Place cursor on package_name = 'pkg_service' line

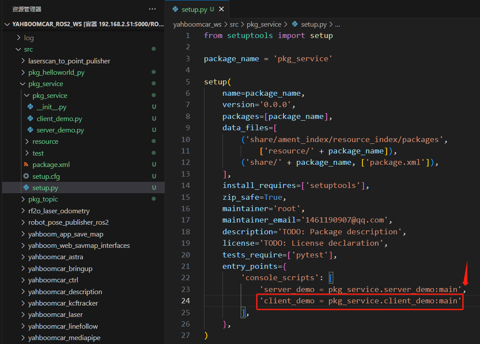tap(268, 59)
